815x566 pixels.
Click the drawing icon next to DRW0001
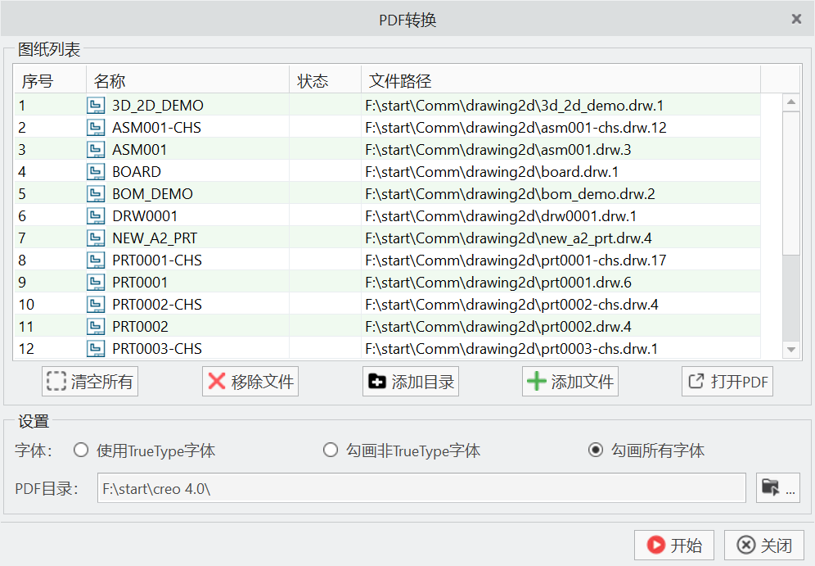96,216
